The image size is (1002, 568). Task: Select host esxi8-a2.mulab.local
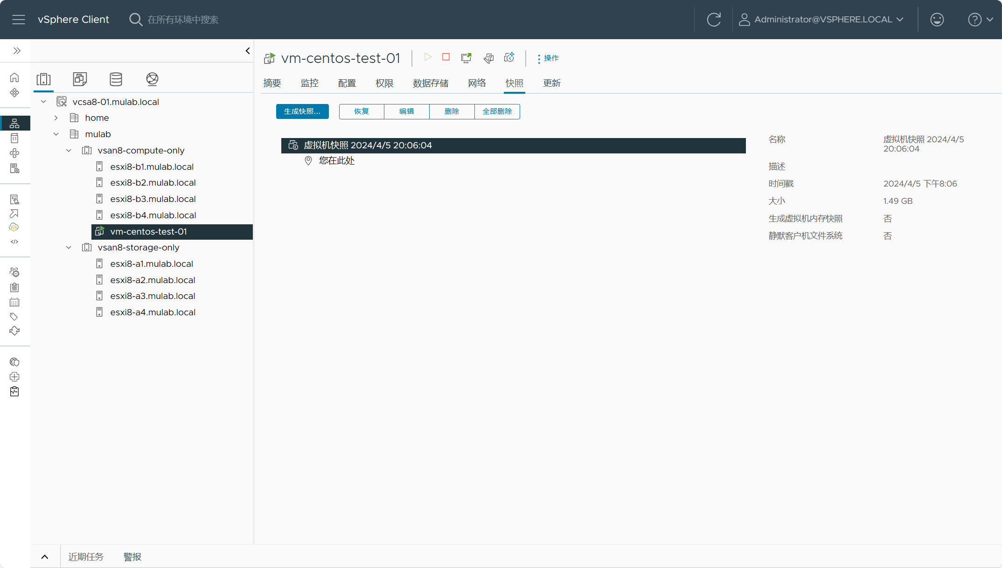tap(153, 280)
